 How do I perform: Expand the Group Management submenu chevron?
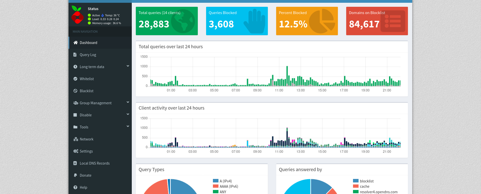(x=128, y=102)
